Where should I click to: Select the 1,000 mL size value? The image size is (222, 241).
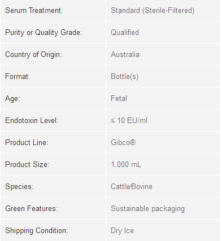click(126, 165)
